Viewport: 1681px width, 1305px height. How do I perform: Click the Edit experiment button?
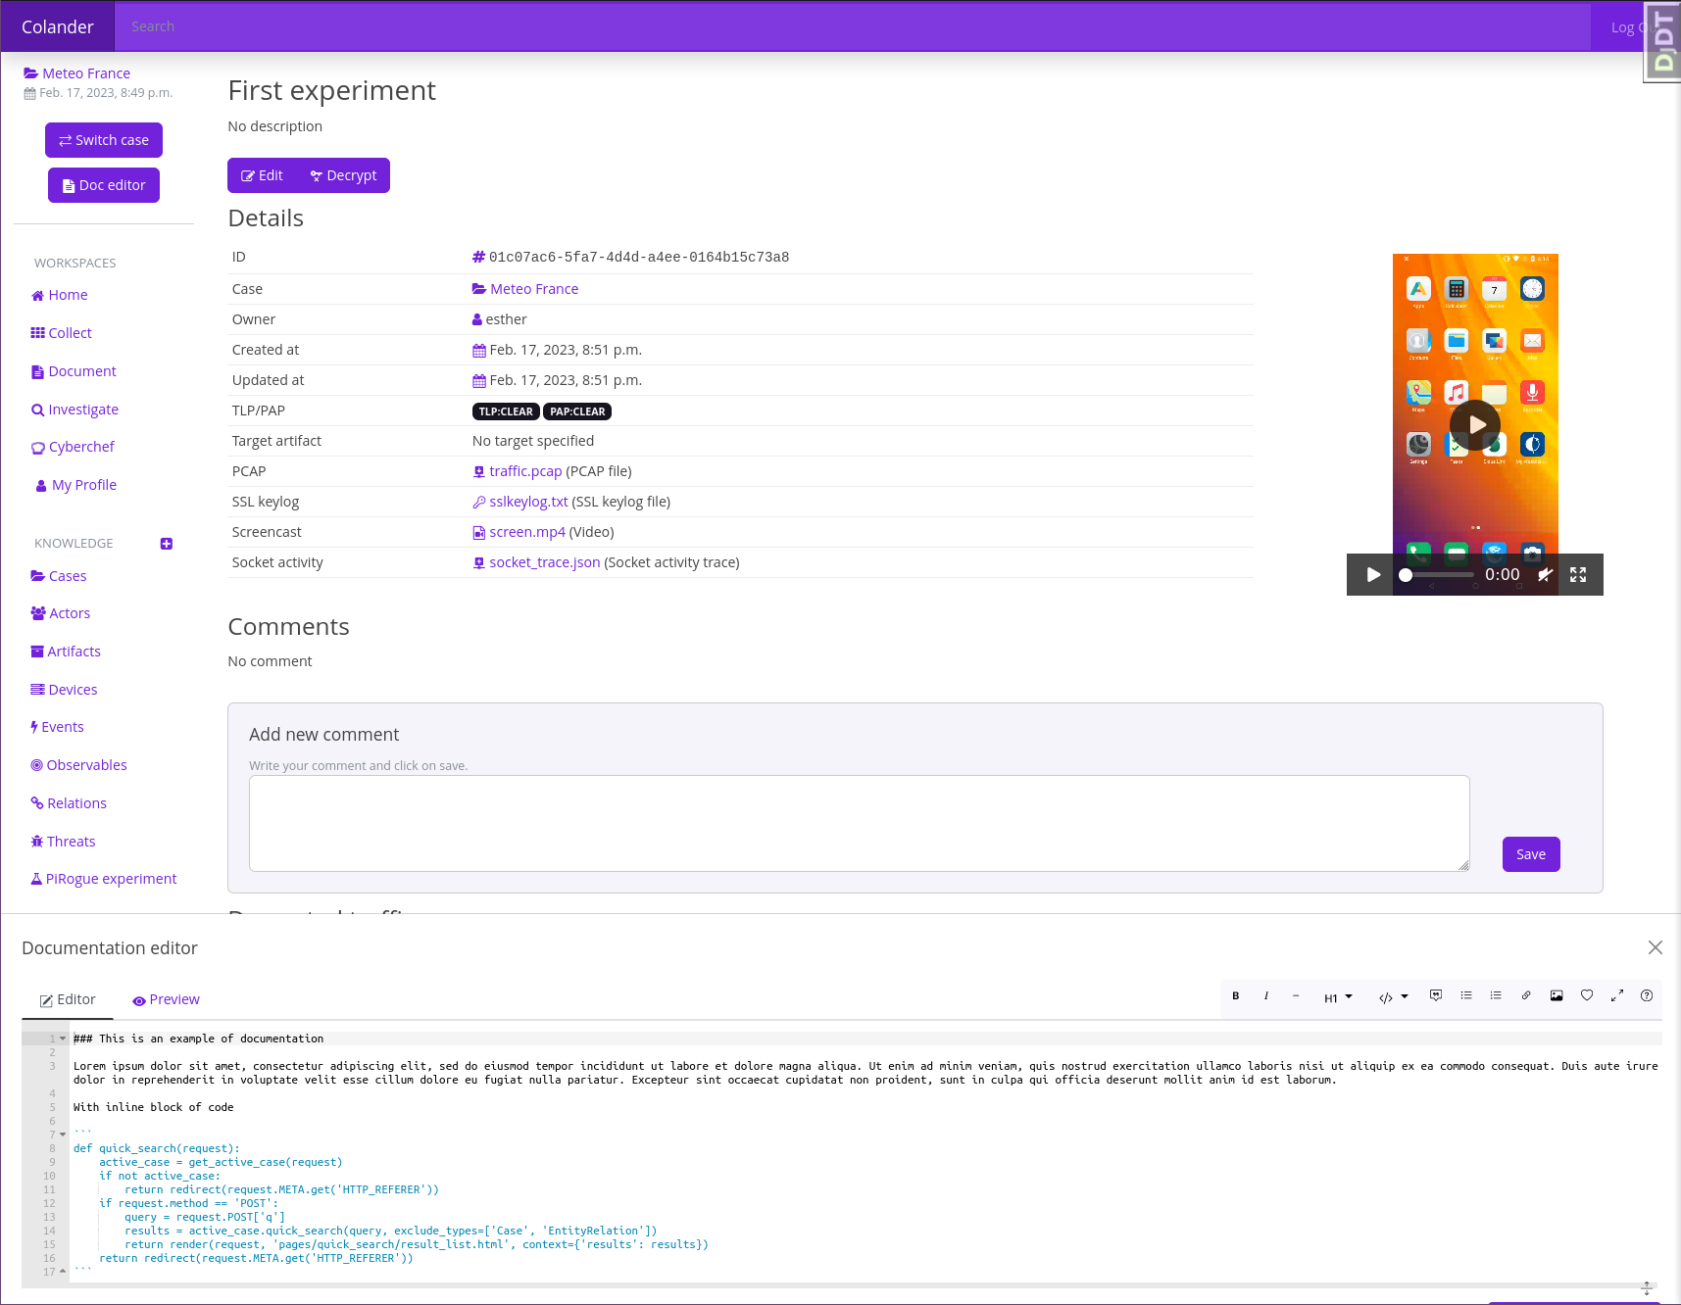[x=262, y=175]
